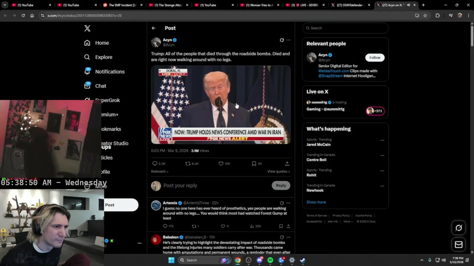Bookmark page with Chrome star icon
Image resolution: width=474 pixels, height=266 pixels.
click(425, 16)
